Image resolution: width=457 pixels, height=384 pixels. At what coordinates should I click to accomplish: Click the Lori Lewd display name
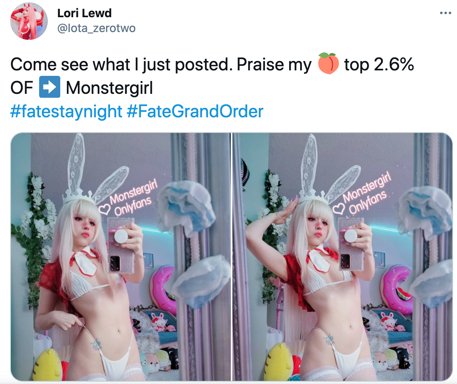click(x=84, y=13)
